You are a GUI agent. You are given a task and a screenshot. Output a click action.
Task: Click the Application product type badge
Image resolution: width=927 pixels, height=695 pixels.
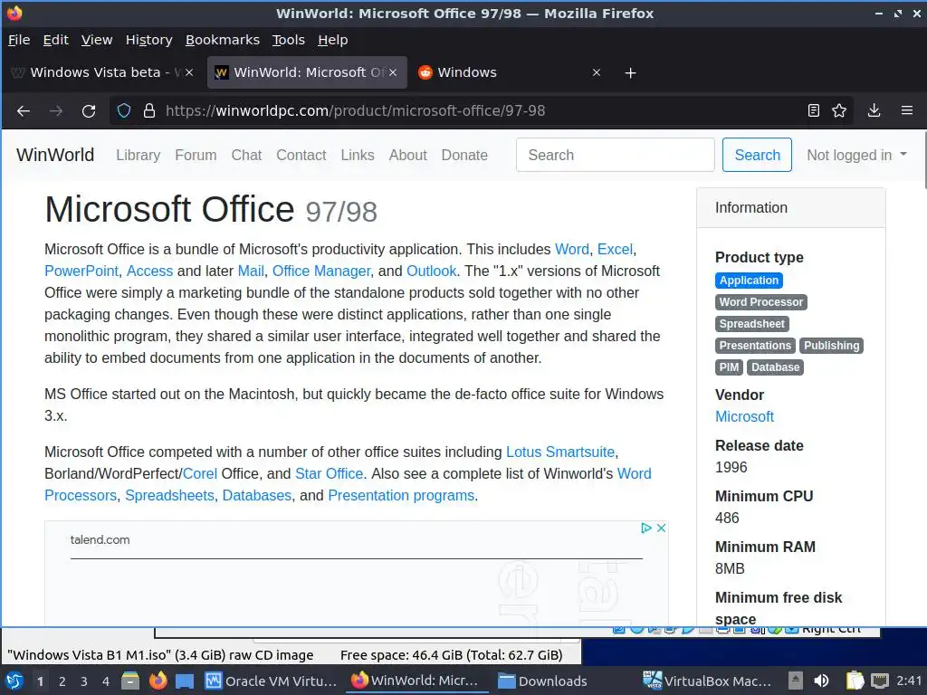tap(749, 281)
